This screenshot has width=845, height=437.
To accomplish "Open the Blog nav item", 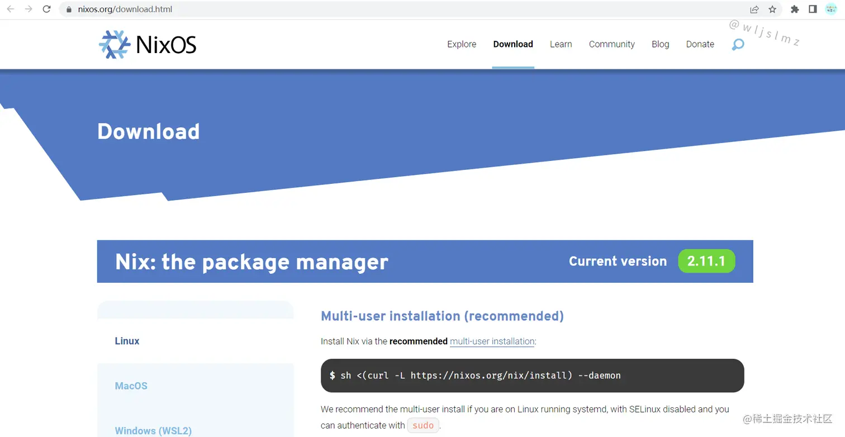I will click(660, 44).
